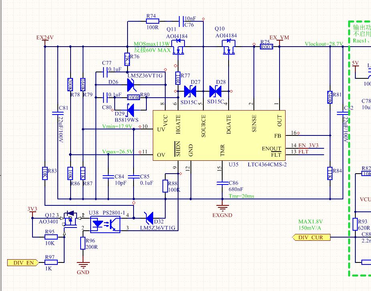
Task: Click the HGATE pin label on U35
Action: [x=178, y=125]
